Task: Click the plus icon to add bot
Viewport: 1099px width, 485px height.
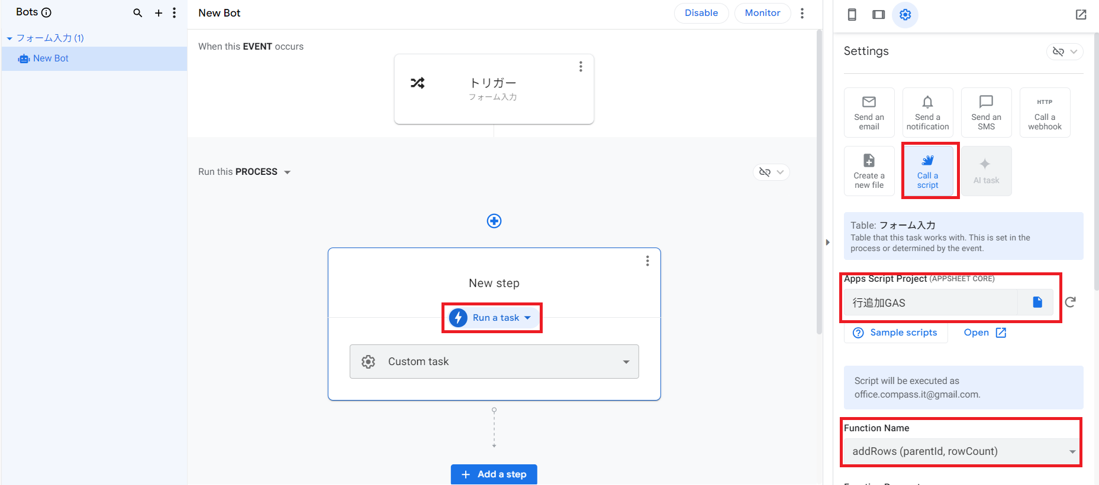Action: click(x=159, y=13)
